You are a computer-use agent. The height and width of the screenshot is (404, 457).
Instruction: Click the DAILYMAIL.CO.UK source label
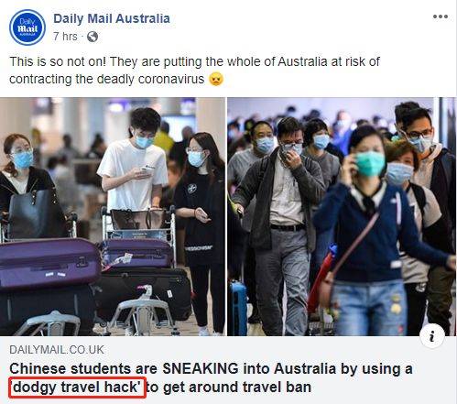[57, 350]
